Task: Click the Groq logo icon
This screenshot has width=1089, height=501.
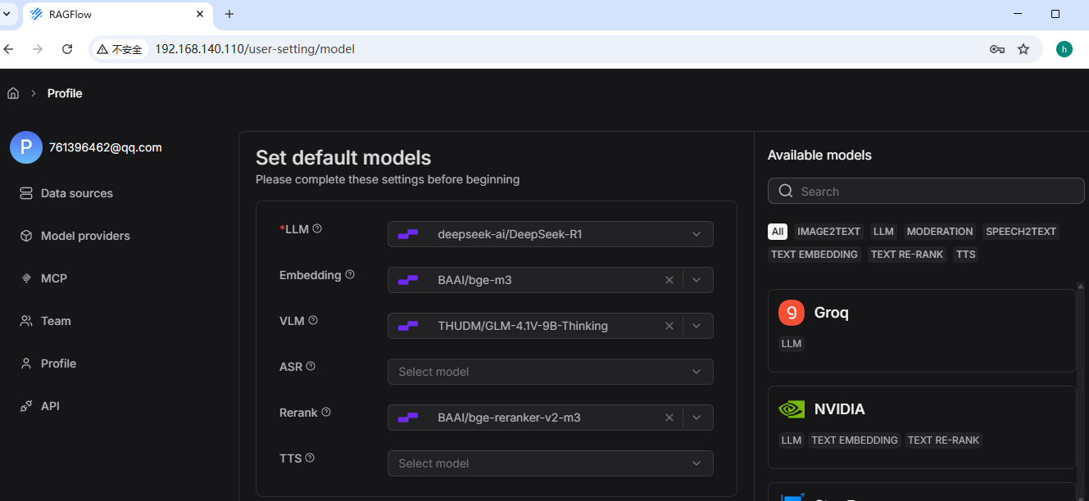Action: point(792,313)
